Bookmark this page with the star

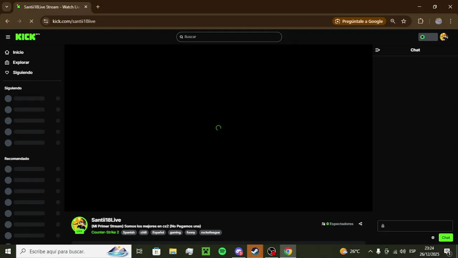[x=404, y=21]
